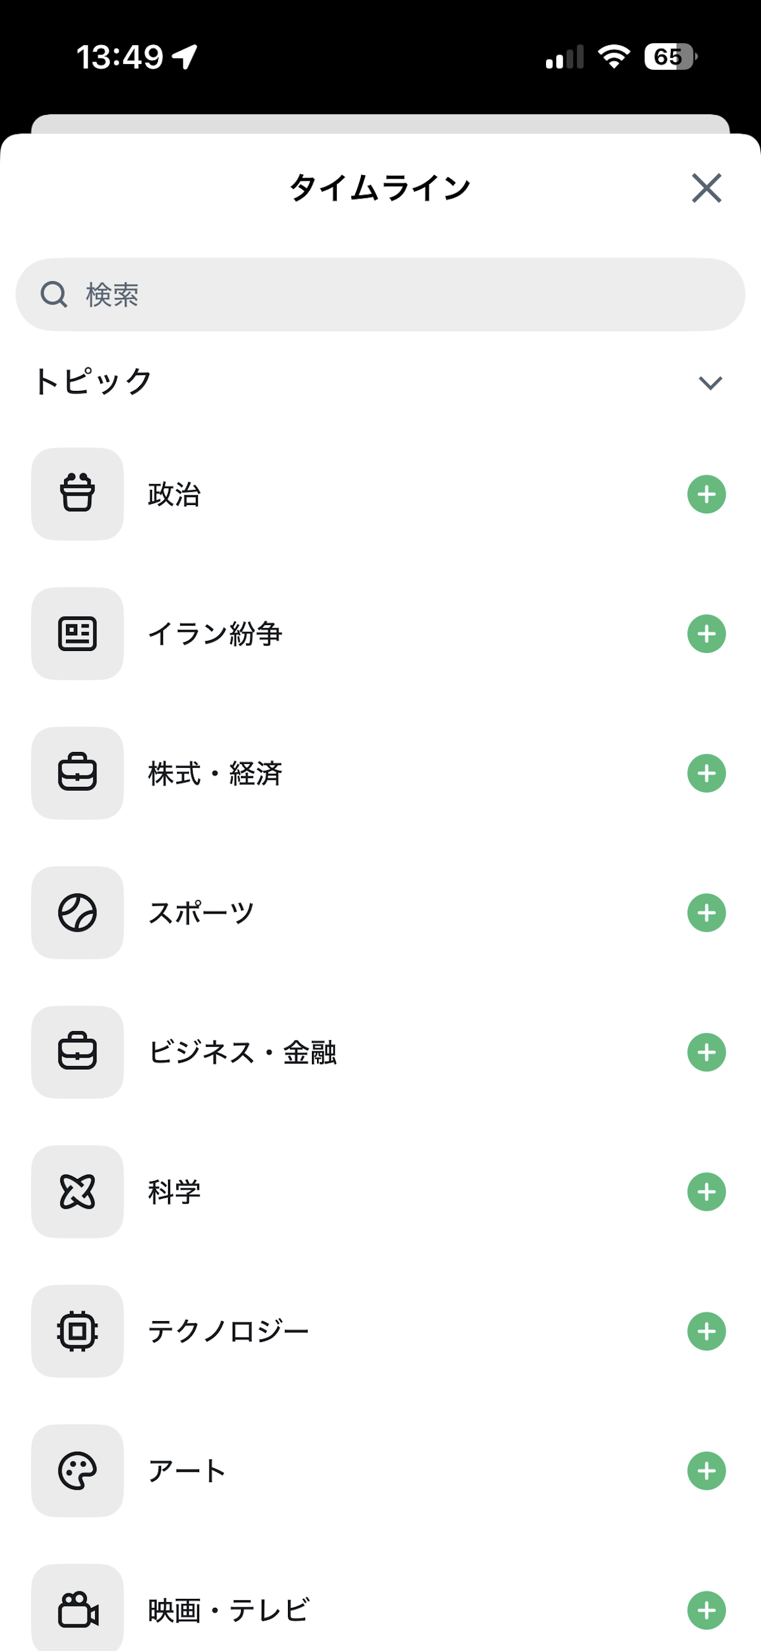
Task: Add the アート topic with plus button
Action: (x=706, y=1471)
